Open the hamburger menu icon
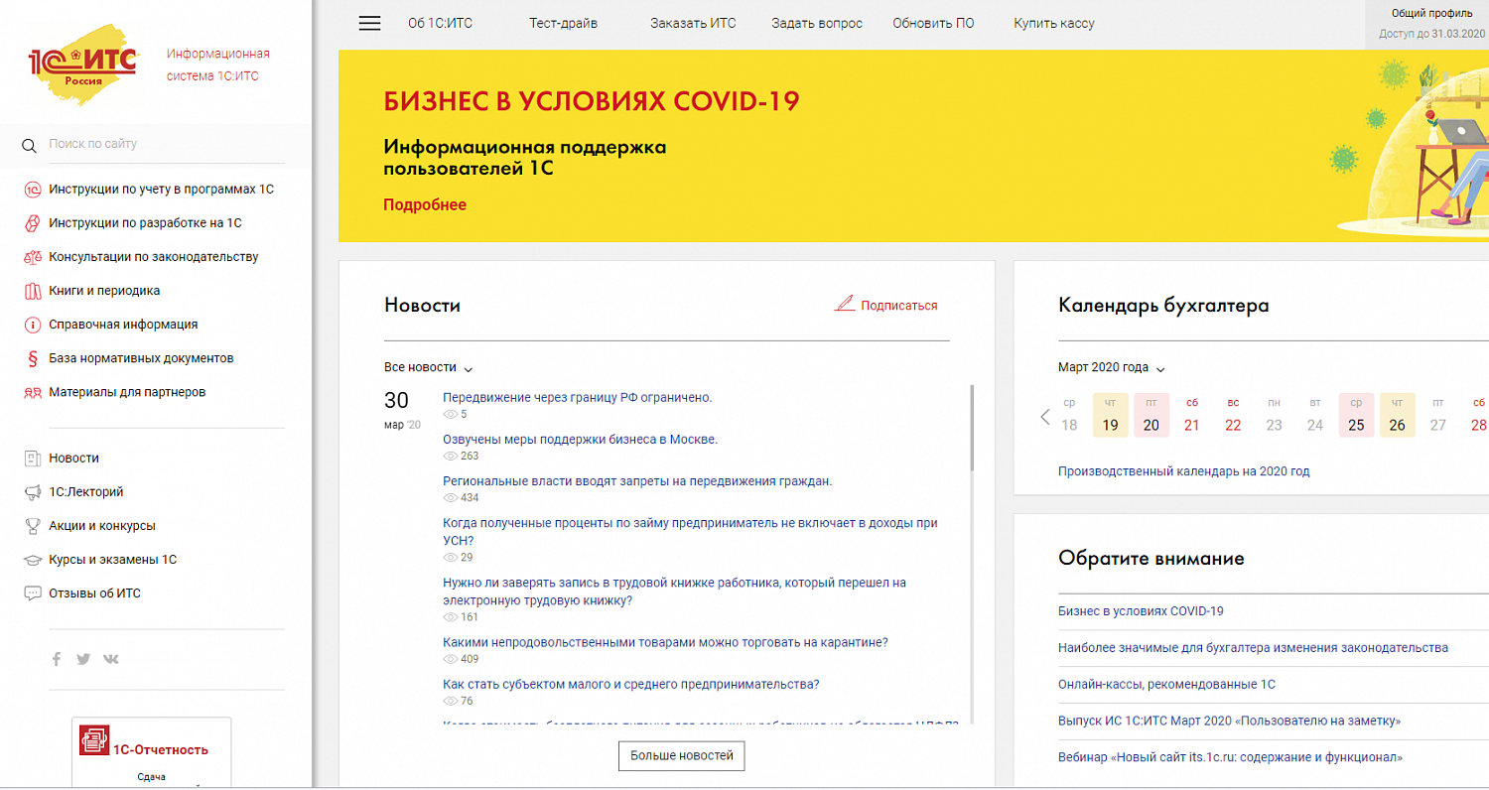 369,23
